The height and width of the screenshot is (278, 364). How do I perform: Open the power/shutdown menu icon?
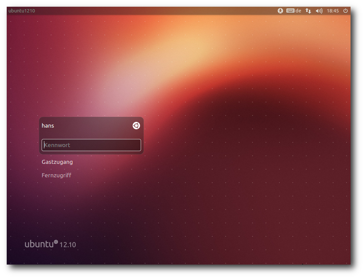pos(346,11)
